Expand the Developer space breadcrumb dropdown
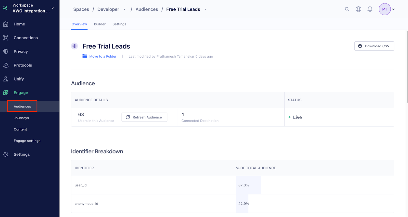 point(124,9)
